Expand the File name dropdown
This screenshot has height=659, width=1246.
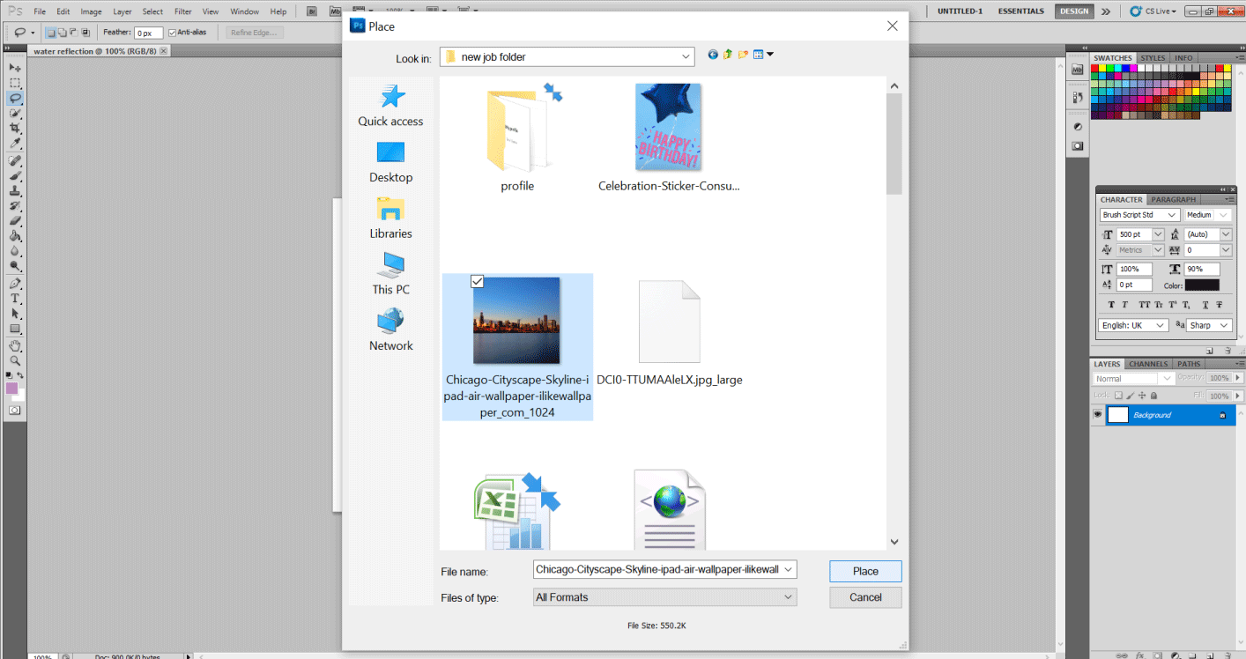point(788,570)
